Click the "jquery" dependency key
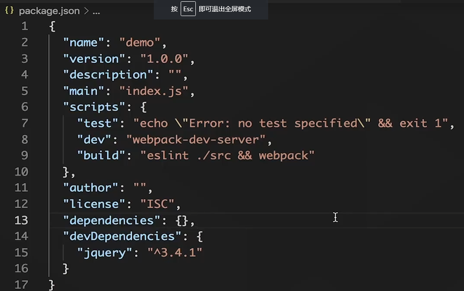Image resolution: width=464 pixels, height=291 pixels. (105, 252)
